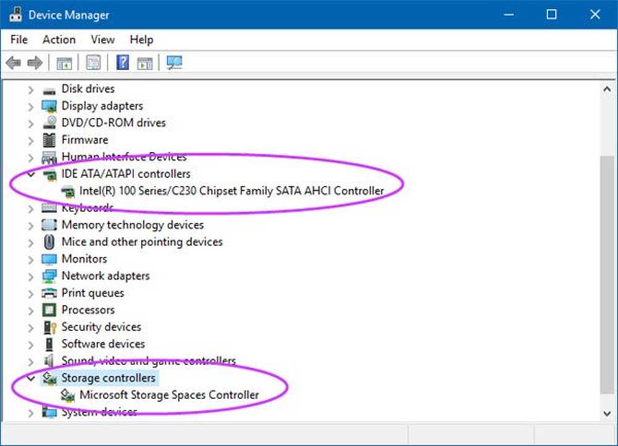Open the File menu
The image size is (618, 446).
[18, 39]
